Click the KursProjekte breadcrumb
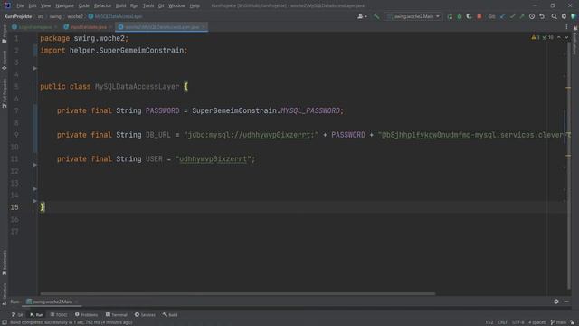Screen dimensions: 579x326 (x=18, y=16)
